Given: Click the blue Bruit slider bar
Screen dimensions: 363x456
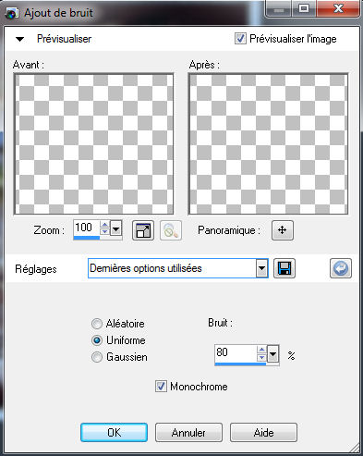Looking at the screenshot, I should pos(240,364).
